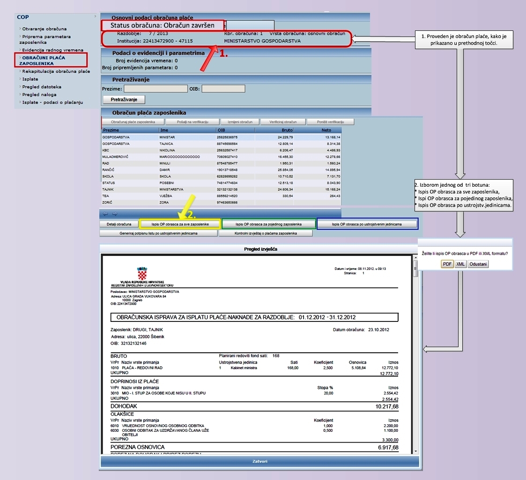Select the GOSPODARSTVA MINISTAR row
526x480 pixels.
(x=222, y=138)
